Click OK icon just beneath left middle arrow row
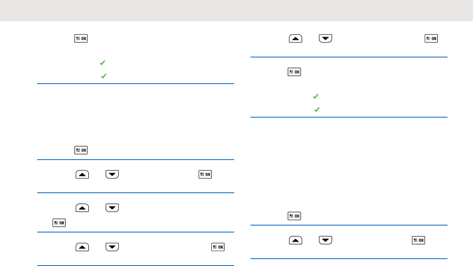Image resolution: width=473 pixels, height=266 pixels. (60, 222)
